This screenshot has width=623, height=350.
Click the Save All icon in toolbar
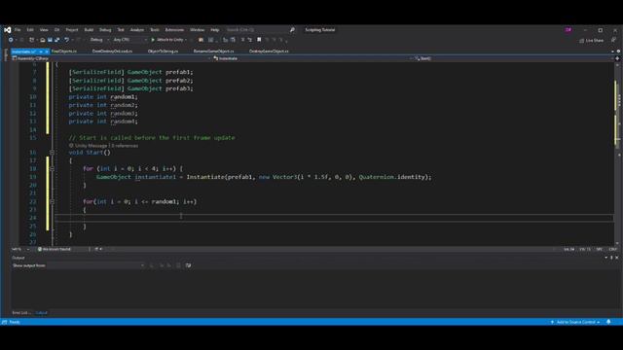tap(57, 40)
